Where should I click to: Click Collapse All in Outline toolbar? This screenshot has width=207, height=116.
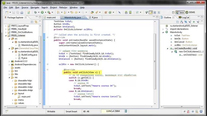click(178, 22)
